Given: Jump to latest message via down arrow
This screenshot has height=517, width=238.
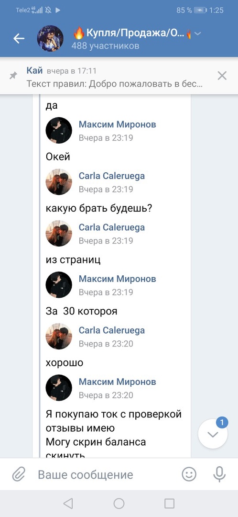Looking at the screenshot, I should pos(213,434).
